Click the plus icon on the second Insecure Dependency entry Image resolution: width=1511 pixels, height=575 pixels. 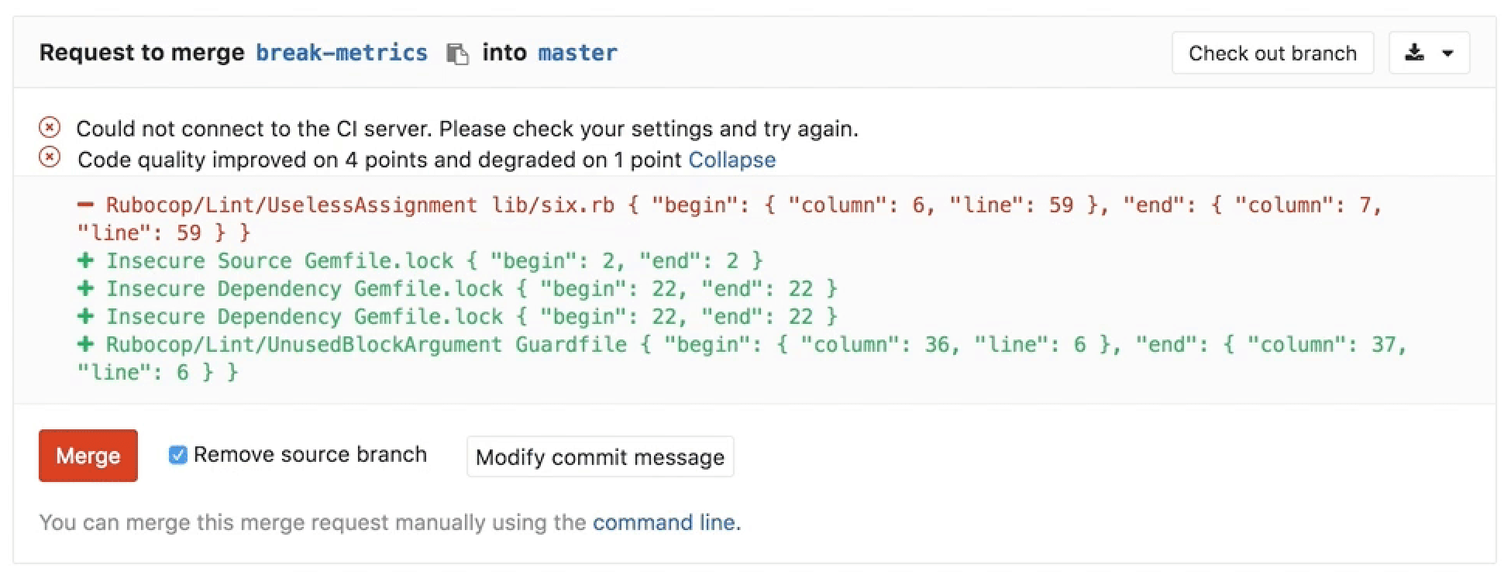pyautogui.click(x=85, y=316)
